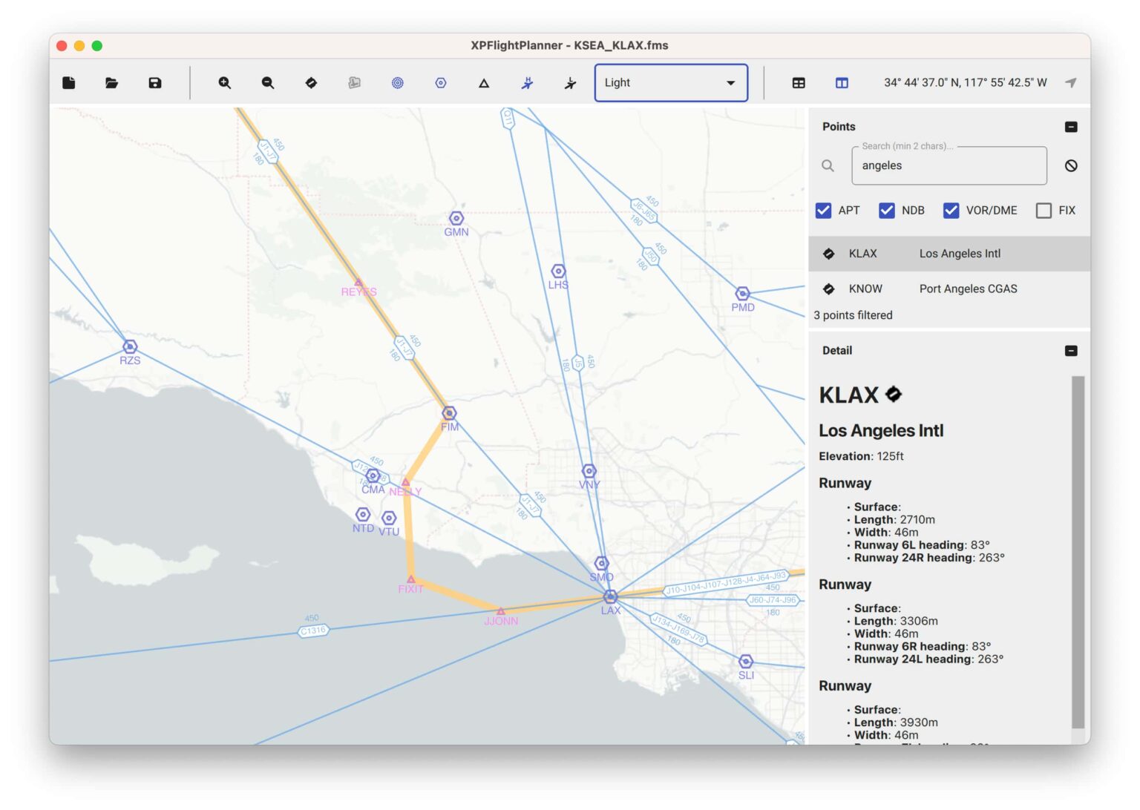
Task: Enable the FIX filter checkbox
Action: 1044,210
